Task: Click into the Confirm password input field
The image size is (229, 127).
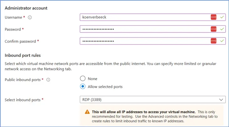Action: click(144, 41)
